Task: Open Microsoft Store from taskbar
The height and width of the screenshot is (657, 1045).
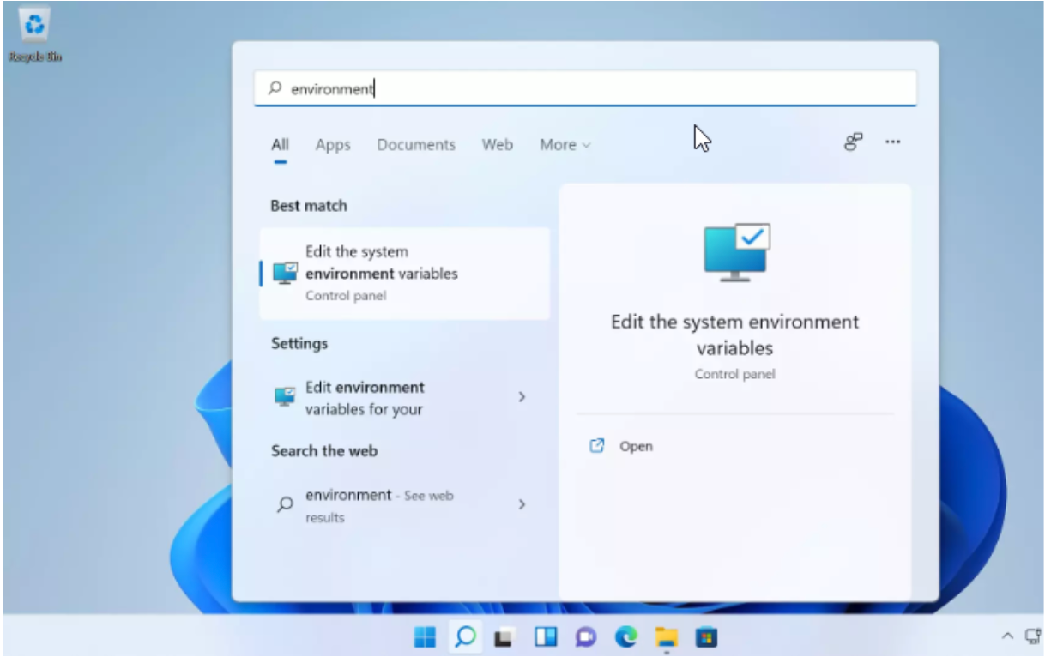Action: click(x=706, y=637)
